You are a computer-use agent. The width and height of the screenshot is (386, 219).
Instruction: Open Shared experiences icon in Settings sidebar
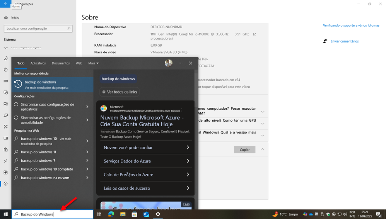(6, 127)
